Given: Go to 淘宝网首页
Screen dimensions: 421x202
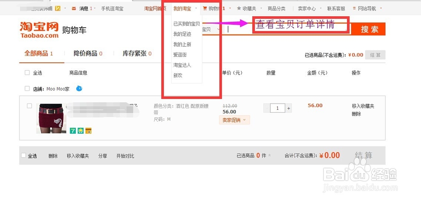Looking at the screenshot, I should tap(155, 8).
